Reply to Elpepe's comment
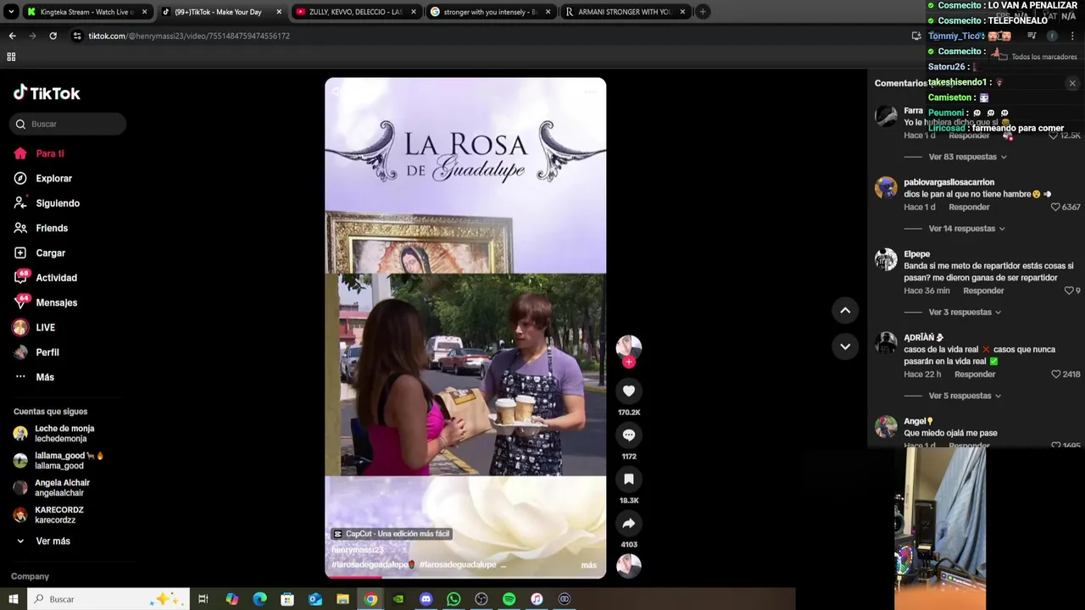This screenshot has width=1085, height=610. (983, 291)
